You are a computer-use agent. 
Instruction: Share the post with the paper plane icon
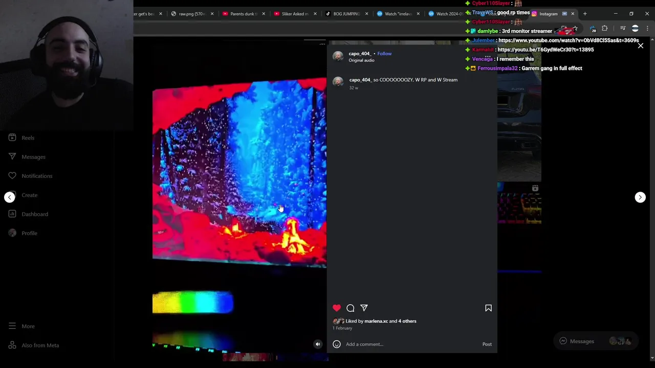pyautogui.click(x=364, y=308)
